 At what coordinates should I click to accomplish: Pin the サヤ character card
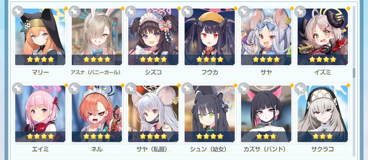(x=243, y=12)
